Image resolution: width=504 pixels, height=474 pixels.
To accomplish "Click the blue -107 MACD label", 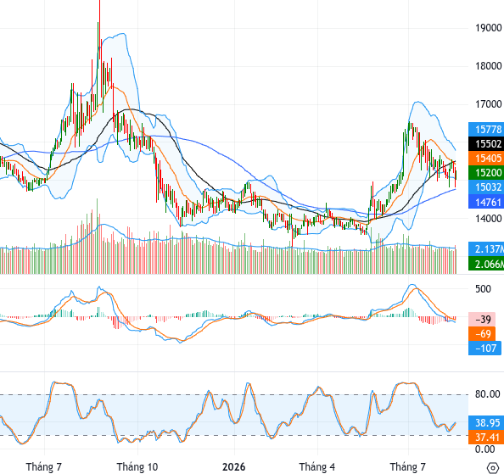I will (484, 349).
